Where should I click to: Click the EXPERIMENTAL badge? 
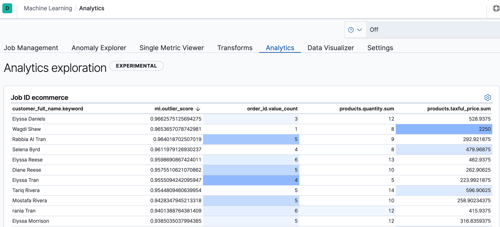[136, 66]
